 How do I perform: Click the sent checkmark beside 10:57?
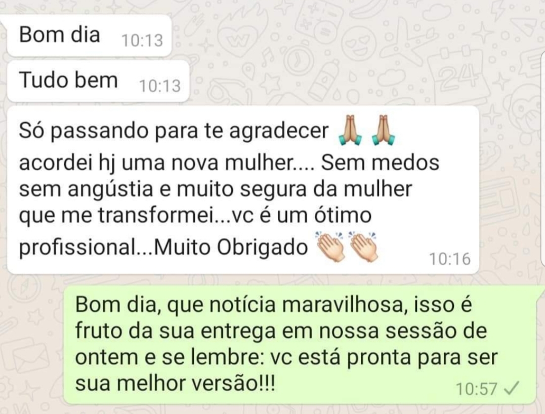[x=512, y=388]
